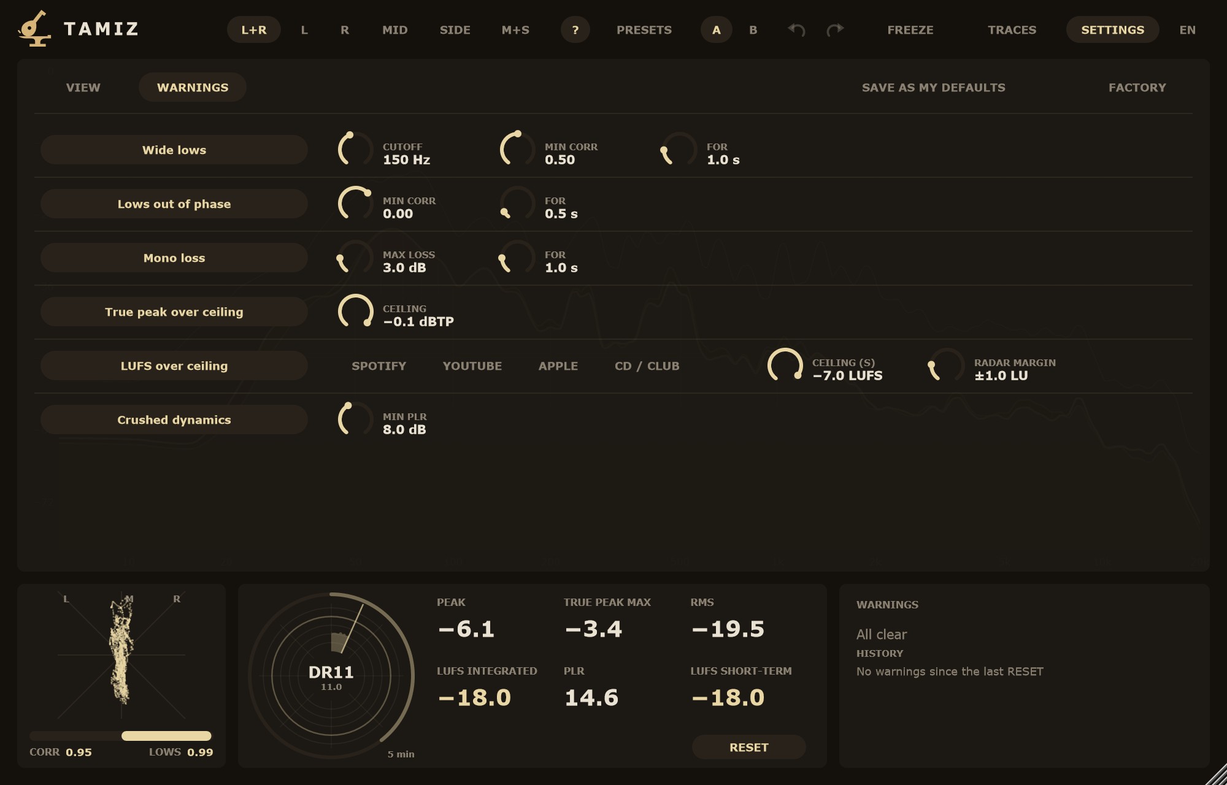
Task: Click the 5 min radar time label
Action: tap(401, 754)
